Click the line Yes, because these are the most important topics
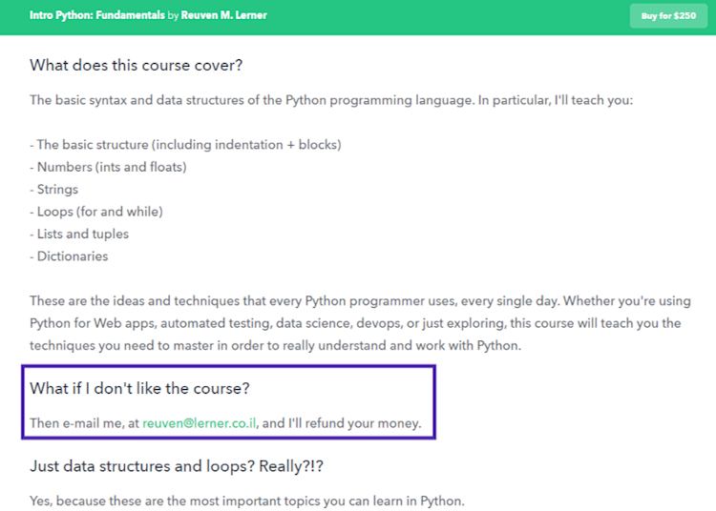The image size is (716, 511). (x=247, y=501)
